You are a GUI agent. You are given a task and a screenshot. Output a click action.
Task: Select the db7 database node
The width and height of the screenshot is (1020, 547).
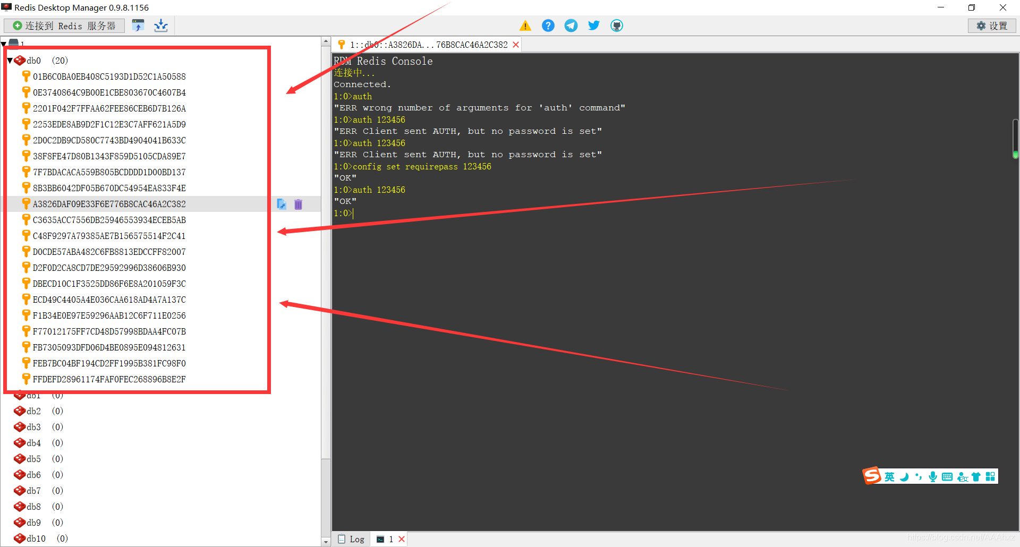[x=38, y=491]
